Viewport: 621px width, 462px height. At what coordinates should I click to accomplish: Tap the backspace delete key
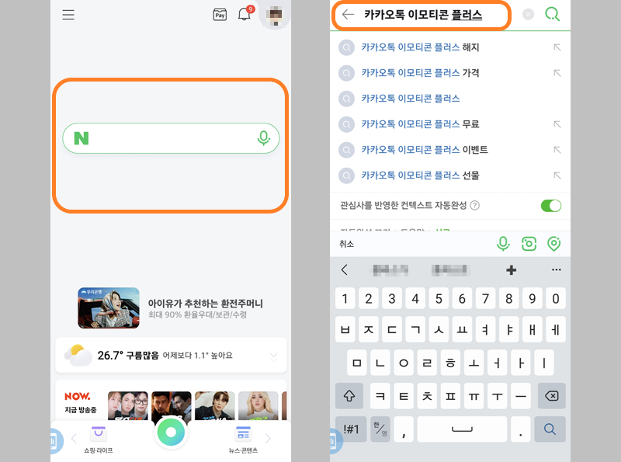[x=552, y=396]
